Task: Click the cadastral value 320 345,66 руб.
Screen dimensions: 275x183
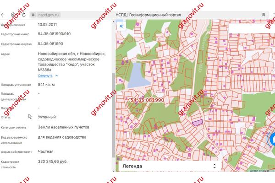Action: point(53,161)
